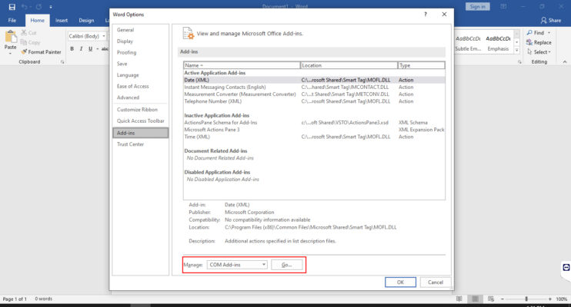Click the Find magnifier icon

(529, 32)
